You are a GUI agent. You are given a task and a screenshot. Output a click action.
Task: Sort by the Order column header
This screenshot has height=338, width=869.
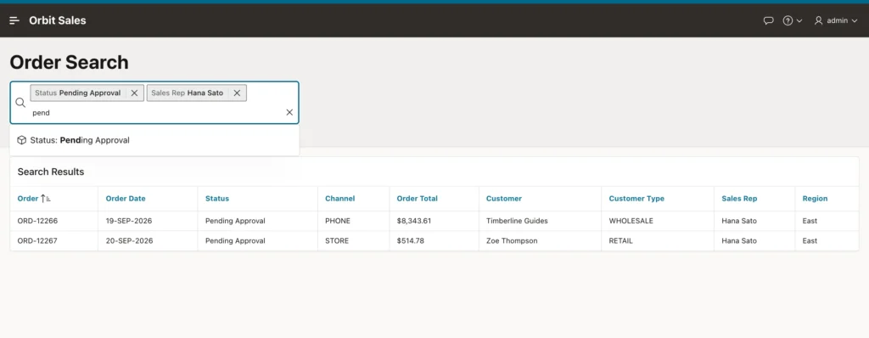[x=28, y=198]
